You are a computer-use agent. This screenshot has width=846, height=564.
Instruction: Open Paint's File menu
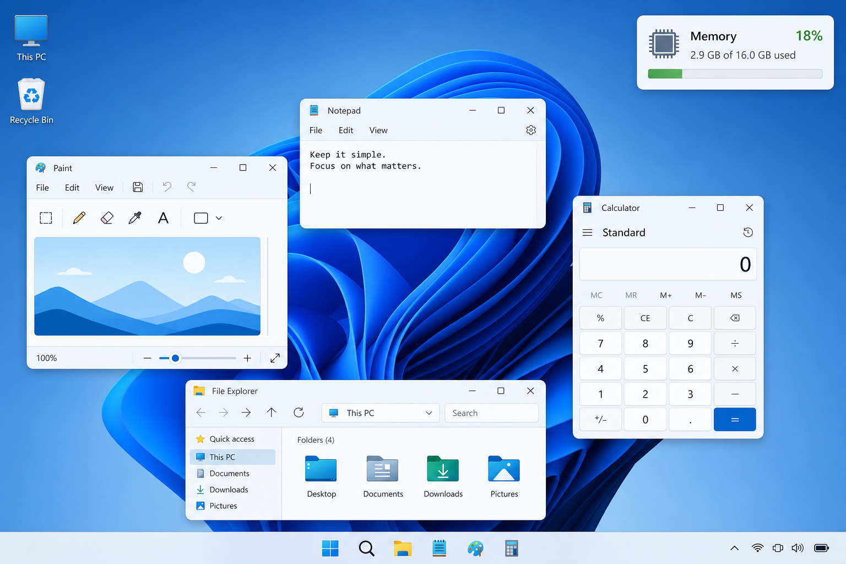tap(42, 188)
